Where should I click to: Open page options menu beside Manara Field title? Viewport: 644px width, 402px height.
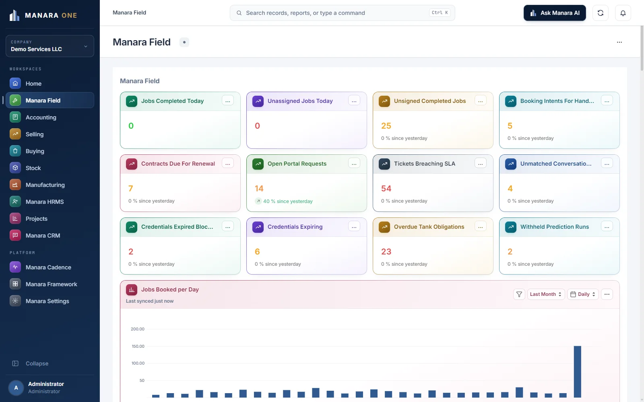pyautogui.click(x=619, y=42)
